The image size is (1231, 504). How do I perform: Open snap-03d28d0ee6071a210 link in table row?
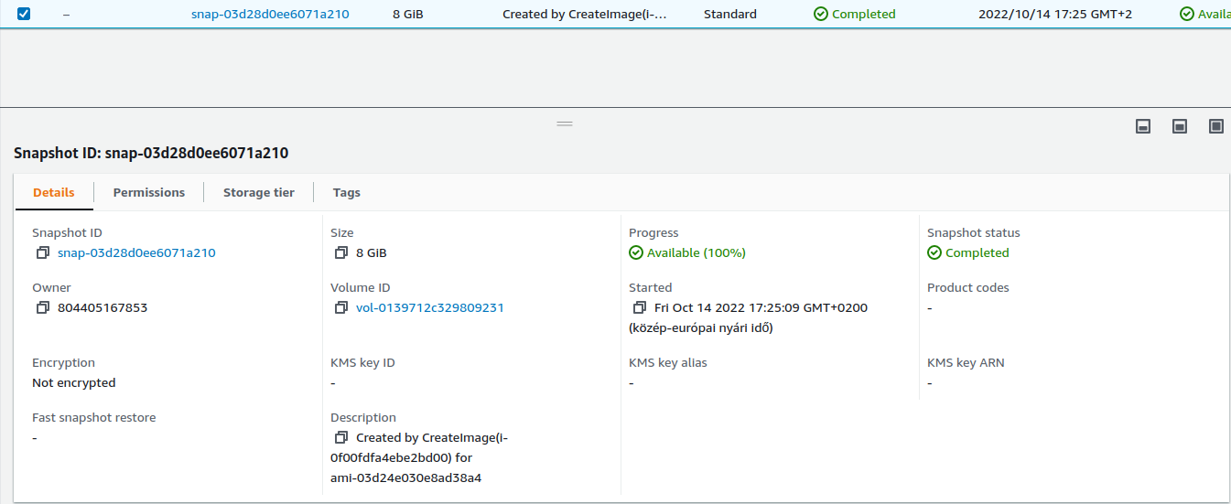(x=270, y=15)
